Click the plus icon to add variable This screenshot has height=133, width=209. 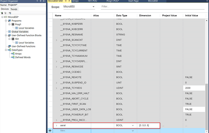50,131
